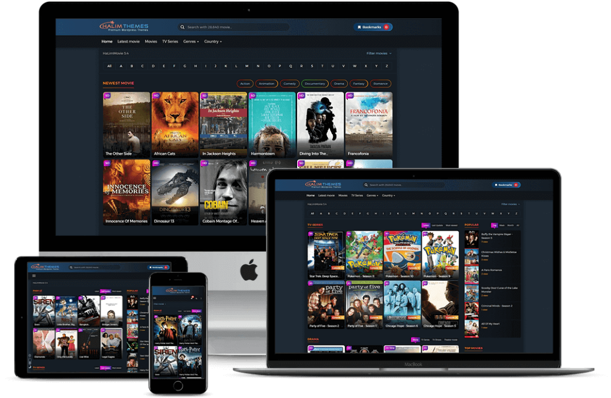Expand the Genres dropdown on the desktop monitor
The image size is (611, 398).
[x=191, y=42]
